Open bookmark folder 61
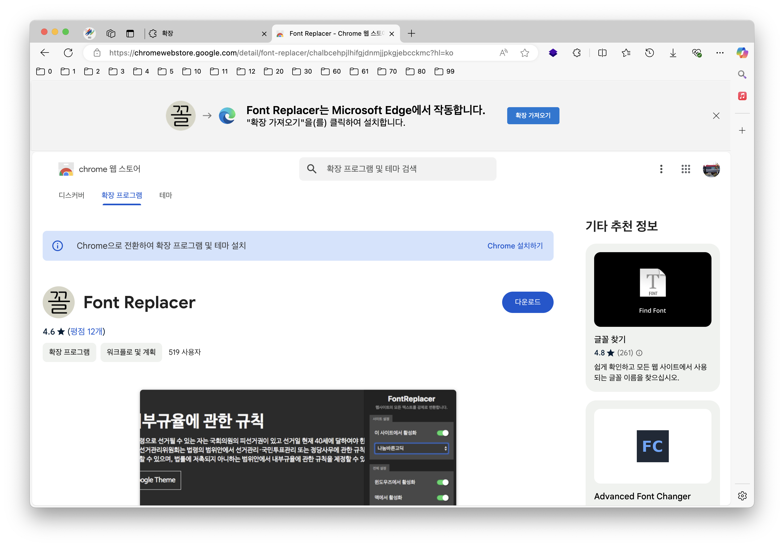784x547 pixels. (359, 71)
